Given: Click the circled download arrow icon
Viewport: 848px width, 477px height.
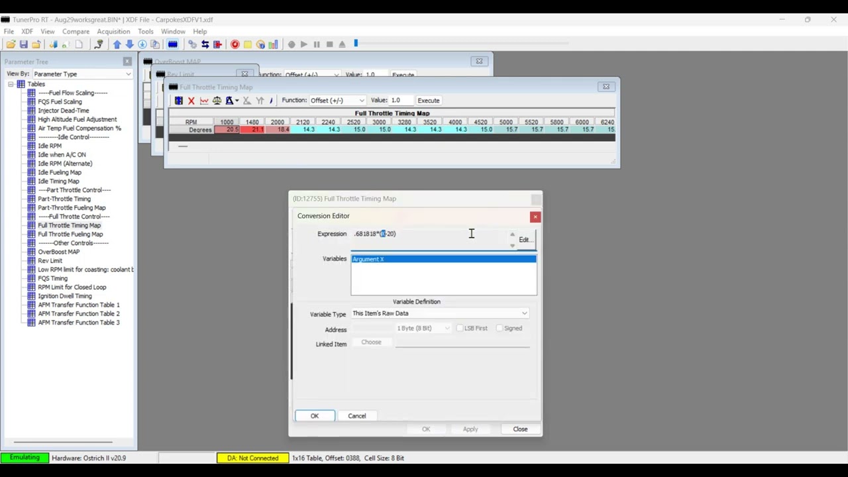Looking at the screenshot, I should coord(142,44).
